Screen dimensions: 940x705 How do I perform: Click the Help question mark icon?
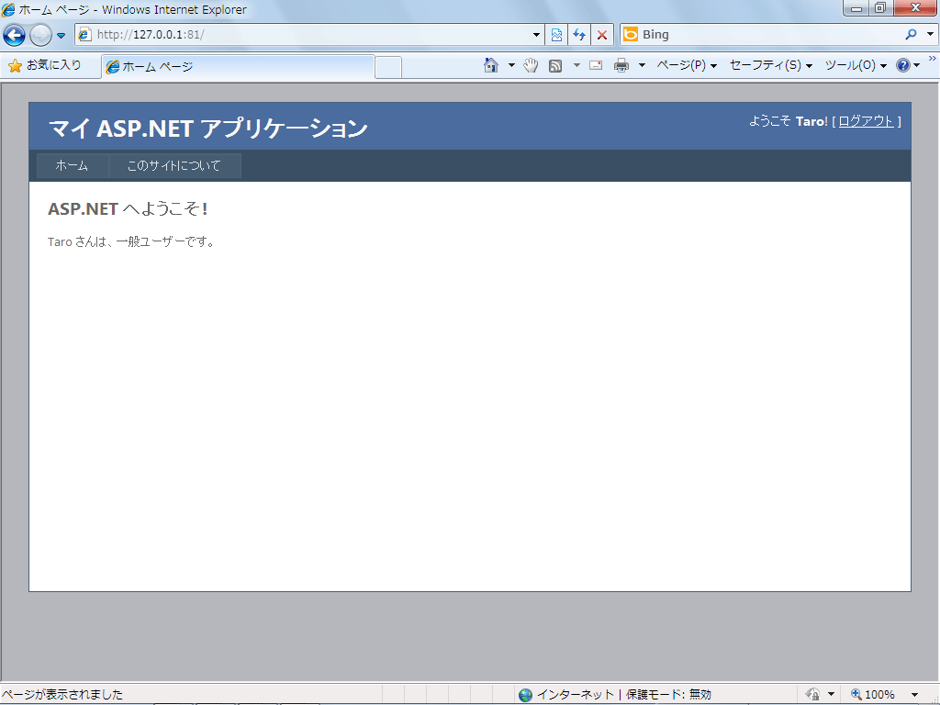(x=903, y=65)
